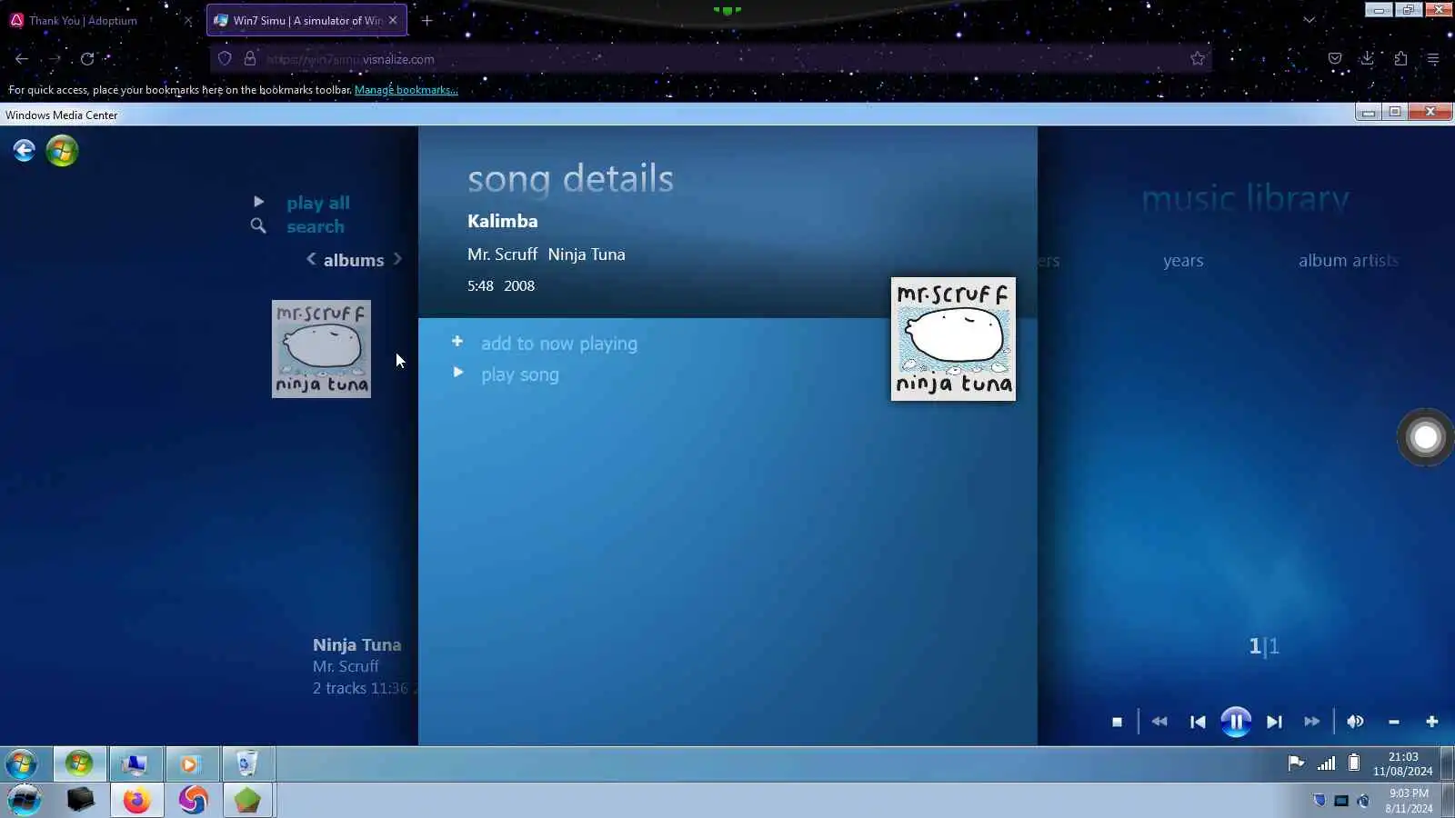Screen dimensions: 1455x818
Task: Open the swirl-logo app on host taskbar
Action: 193,800
